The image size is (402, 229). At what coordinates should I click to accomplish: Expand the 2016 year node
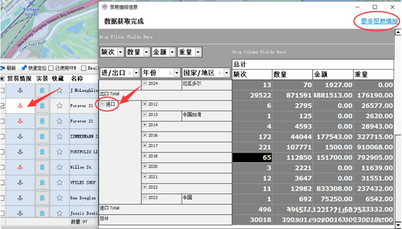click(x=145, y=135)
